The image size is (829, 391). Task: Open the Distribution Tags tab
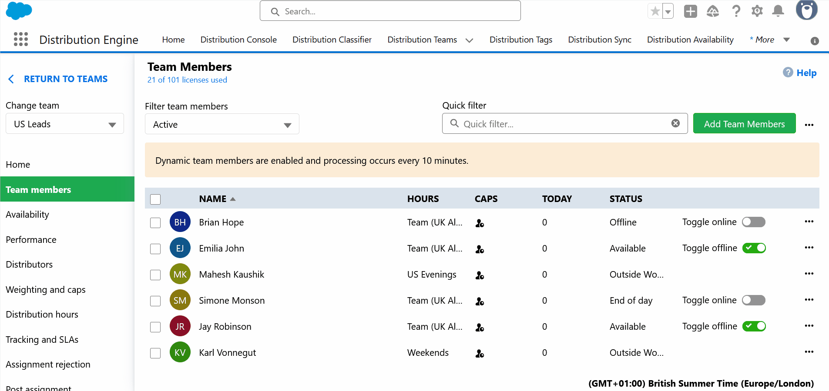coord(521,40)
